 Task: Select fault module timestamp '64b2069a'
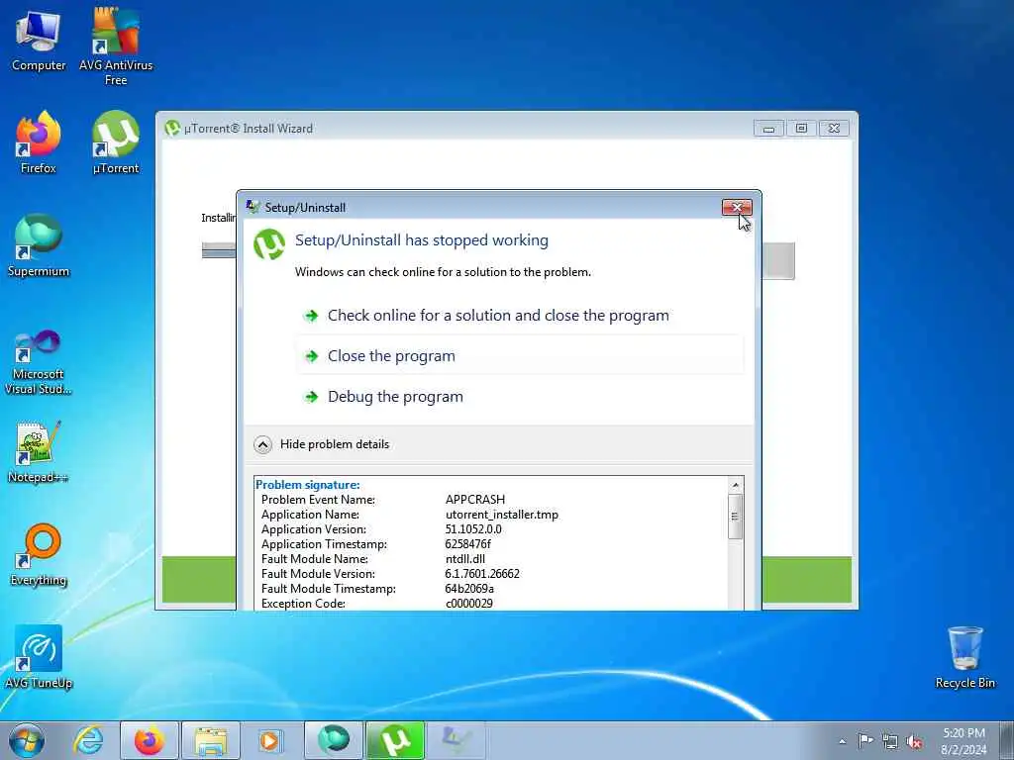point(468,589)
